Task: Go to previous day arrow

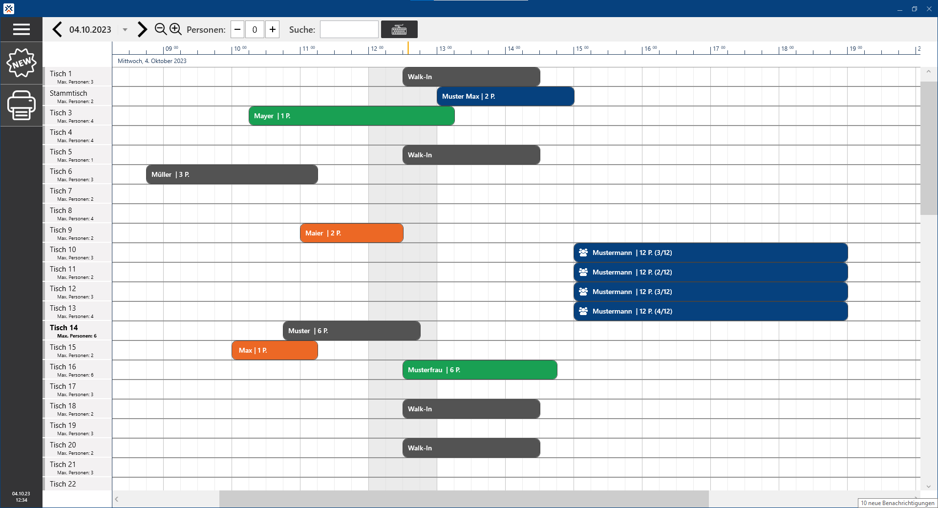Action: (57, 29)
